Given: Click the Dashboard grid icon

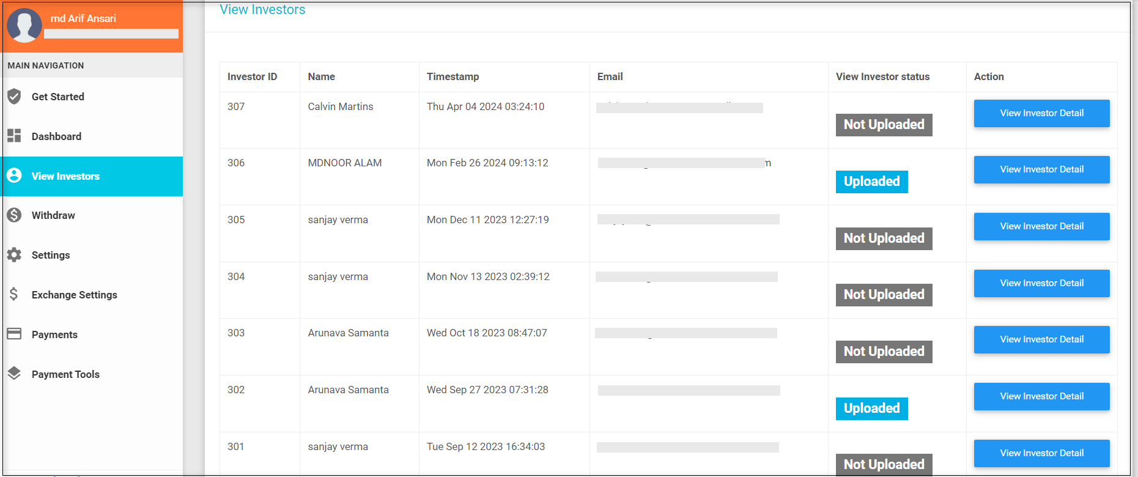Looking at the screenshot, I should coord(14,136).
